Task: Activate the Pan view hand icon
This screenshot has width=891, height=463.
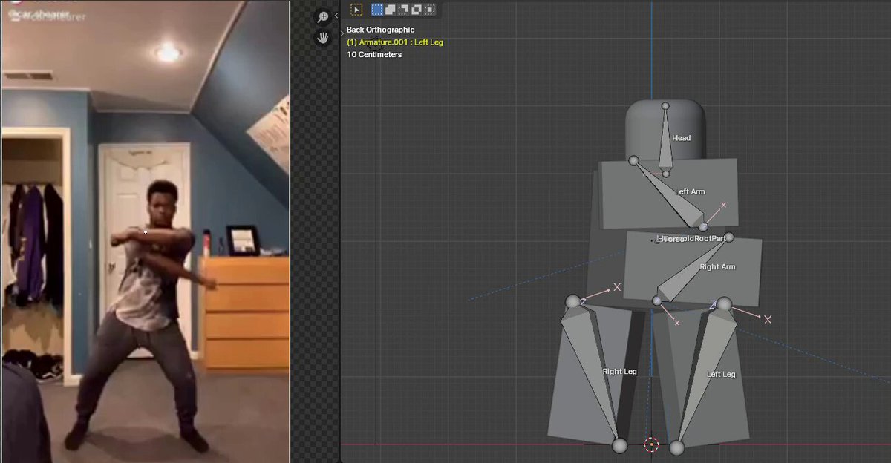Action: (323, 37)
